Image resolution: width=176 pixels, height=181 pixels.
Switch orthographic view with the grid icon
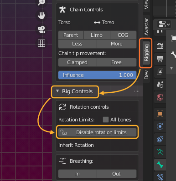coord(41,43)
